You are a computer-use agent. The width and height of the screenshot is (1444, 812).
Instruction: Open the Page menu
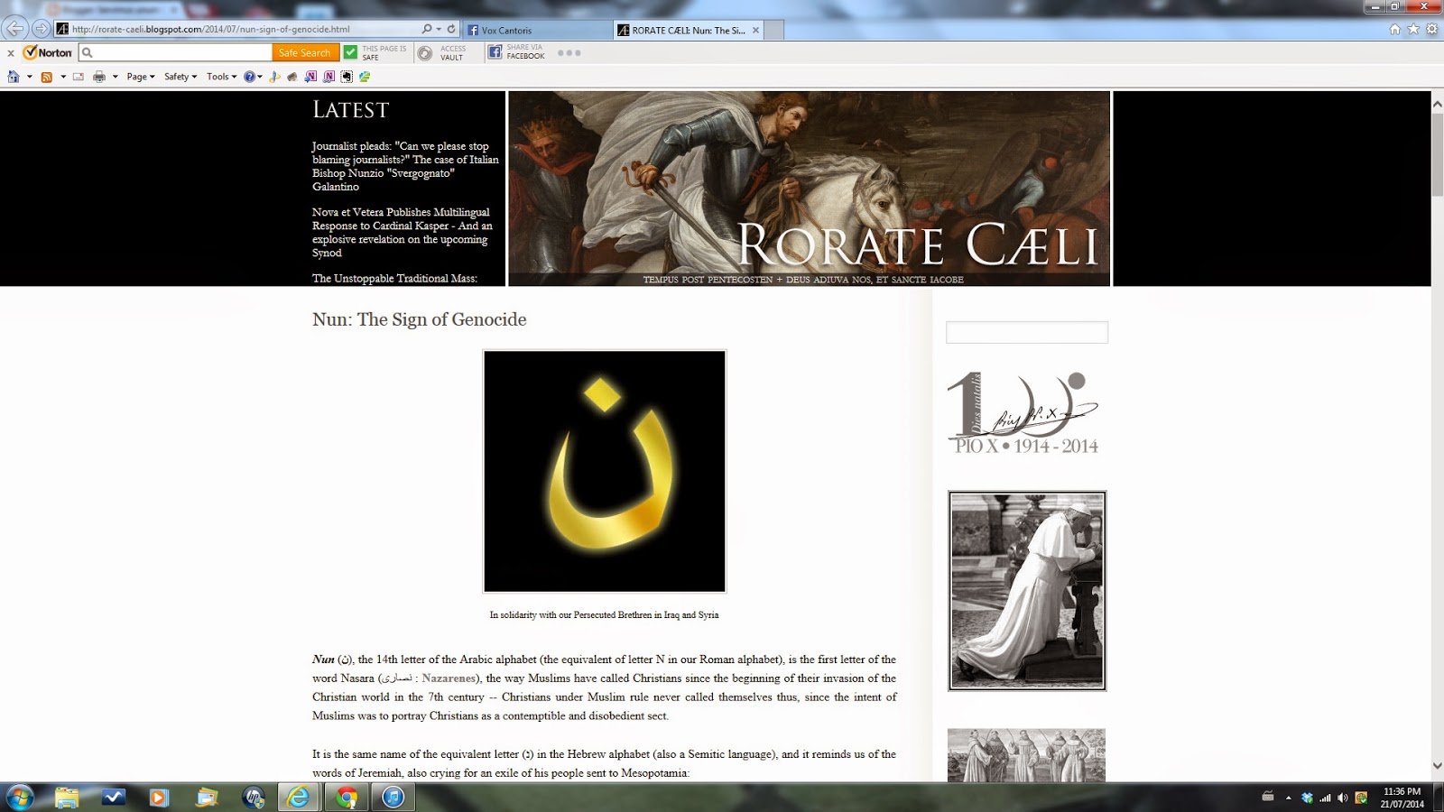click(x=141, y=77)
